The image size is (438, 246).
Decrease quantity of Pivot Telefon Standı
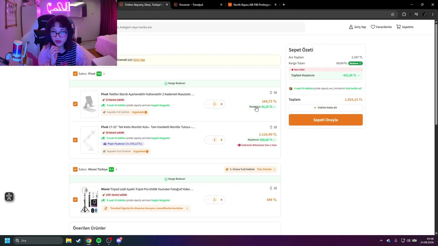pyautogui.click(x=208, y=104)
